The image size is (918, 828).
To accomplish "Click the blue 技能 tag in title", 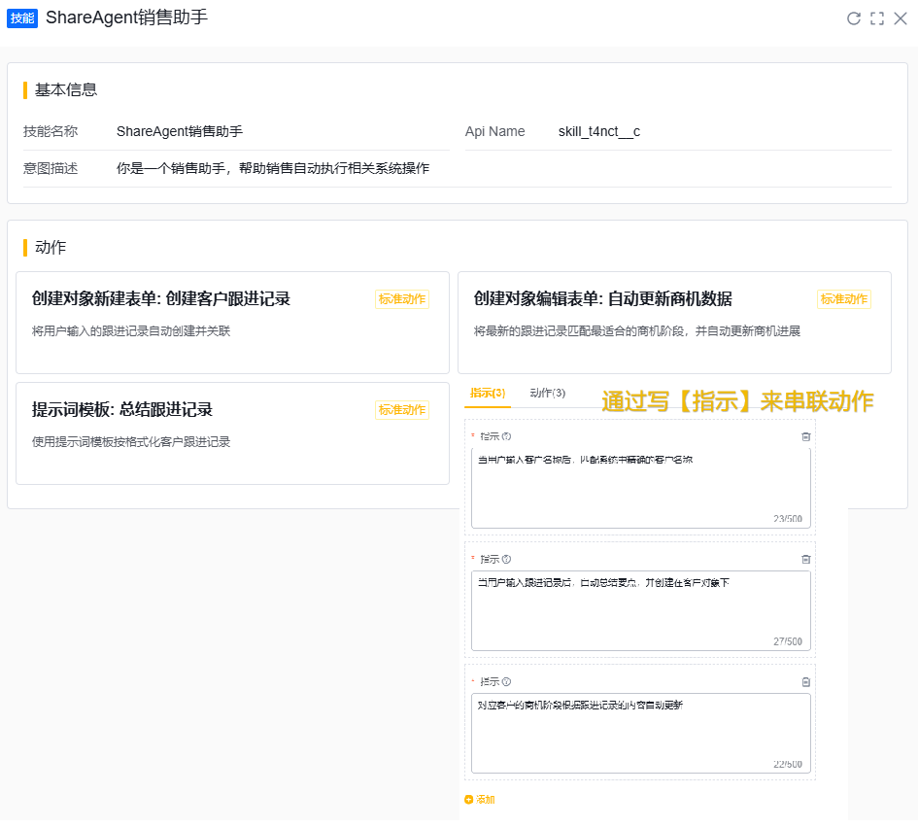I will 22,18.
